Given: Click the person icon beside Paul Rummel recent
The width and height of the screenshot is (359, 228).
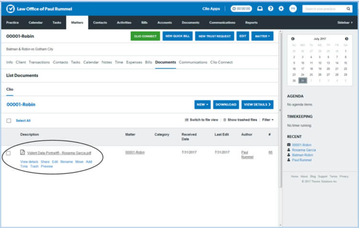Looking at the screenshot, I should point(289,160).
